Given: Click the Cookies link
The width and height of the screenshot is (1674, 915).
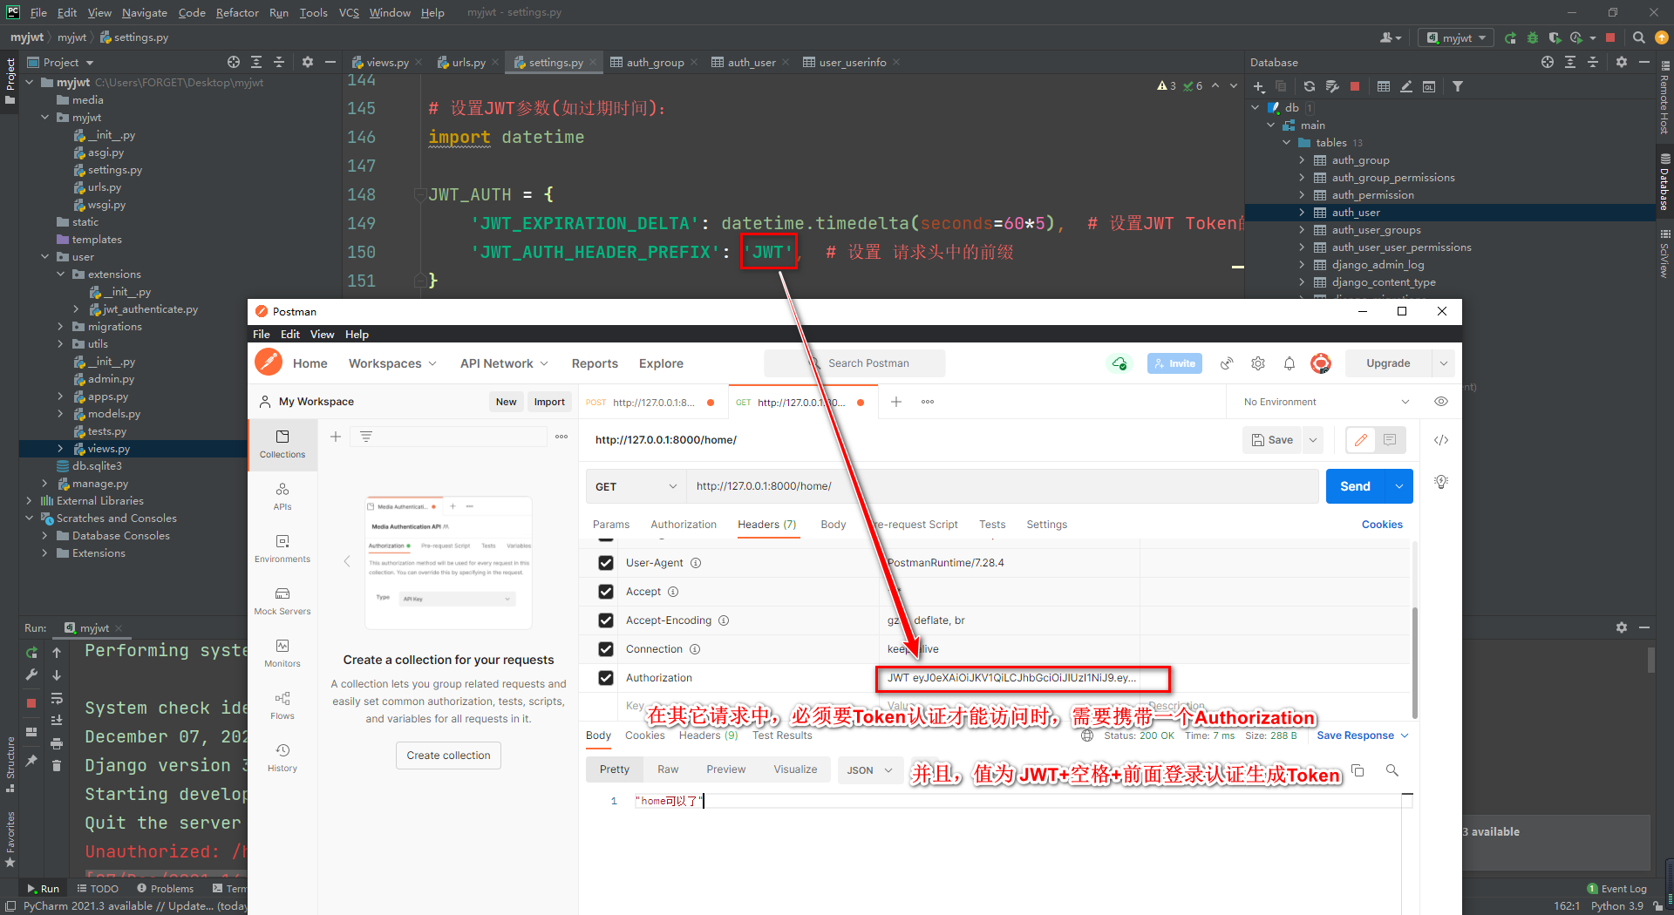Looking at the screenshot, I should coord(1382,525).
